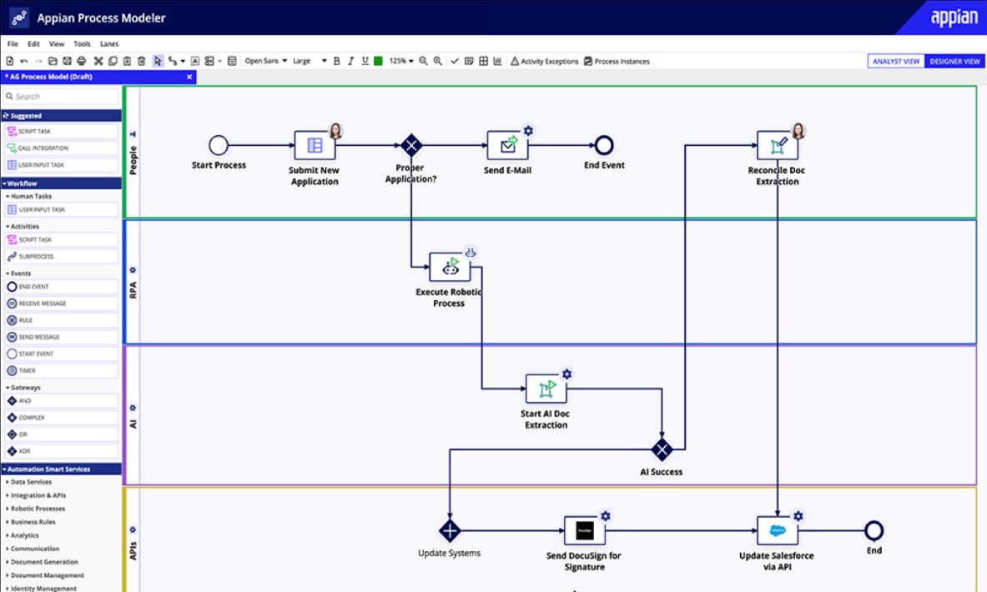Image resolution: width=987 pixels, height=592 pixels.
Task: Open the connector tool dropdown arrow
Action: coord(183,62)
